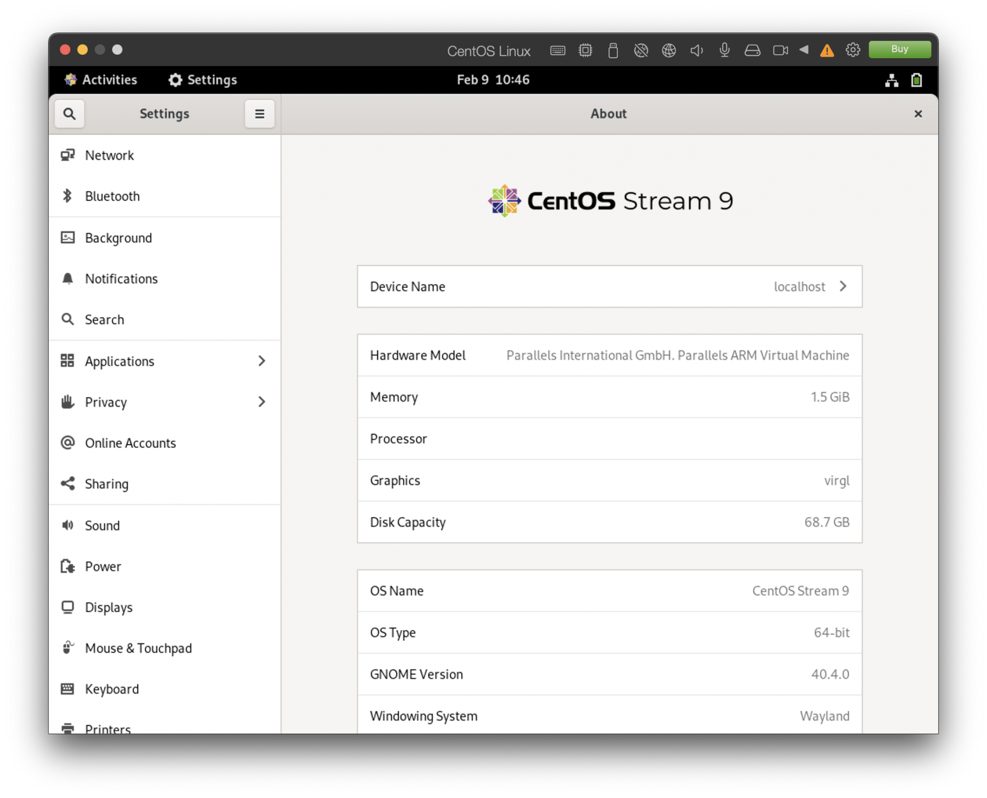This screenshot has height=798, width=987.
Task: Expand the Applications settings submenu
Action: (x=263, y=361)
